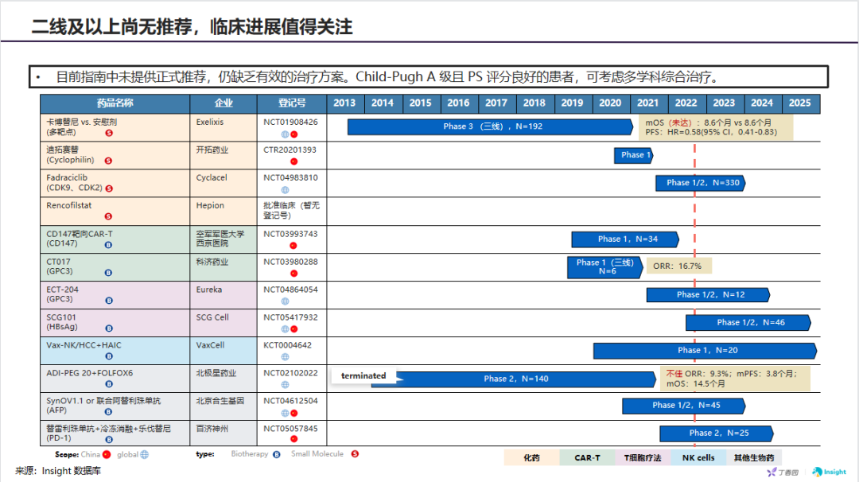Click the S icon next to Fadraciclib (CDK9、CDK2)
The width and height of the screenshot is (859, 482).
click(x=109, y=189)
